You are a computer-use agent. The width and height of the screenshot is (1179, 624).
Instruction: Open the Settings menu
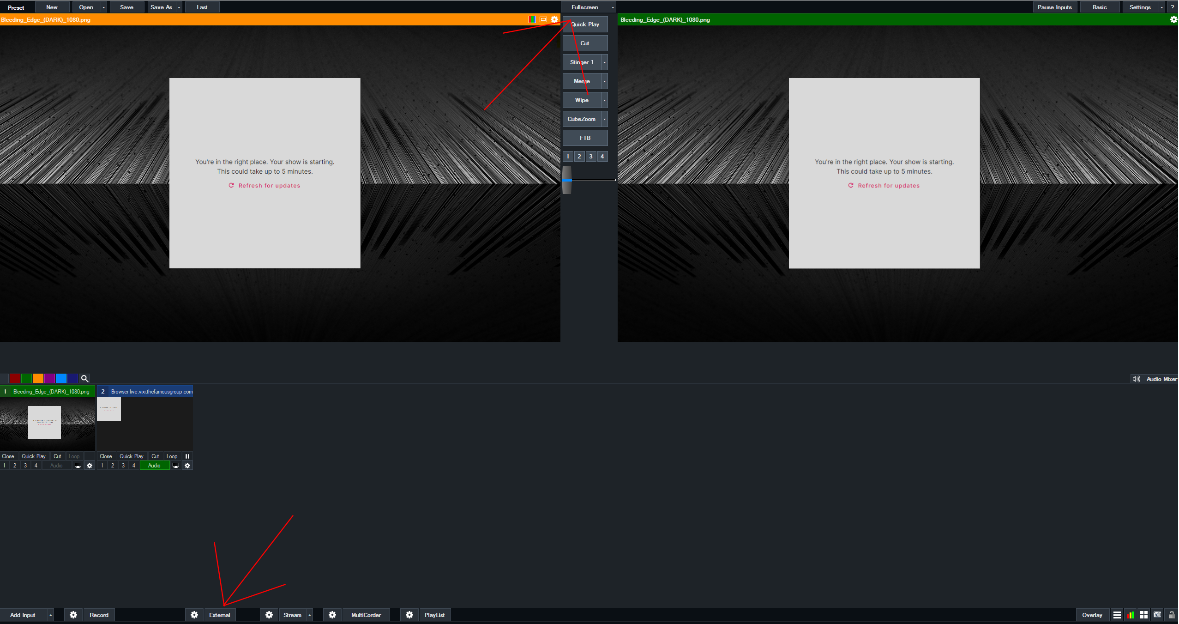pos(1140,7)
